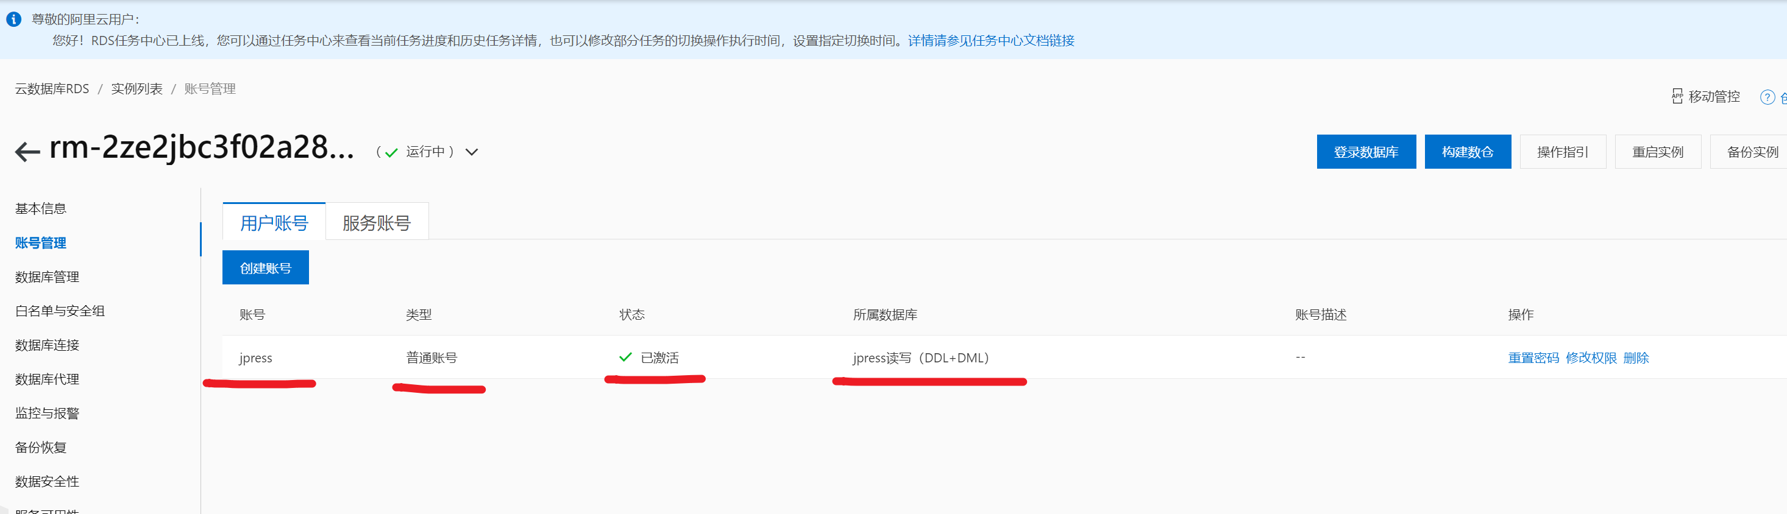
Task: Open 基本信息 in the sidebar
Action: (x=41, y=208)
